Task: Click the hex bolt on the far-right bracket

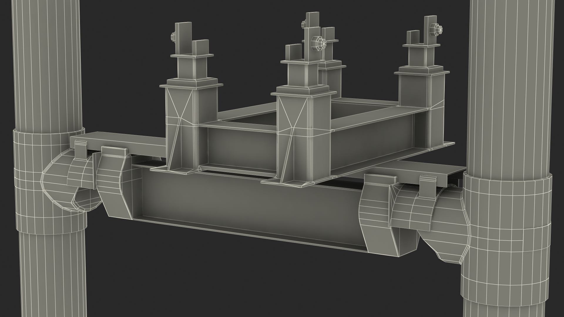Action: pyautogui.click(x=436, y=30)
